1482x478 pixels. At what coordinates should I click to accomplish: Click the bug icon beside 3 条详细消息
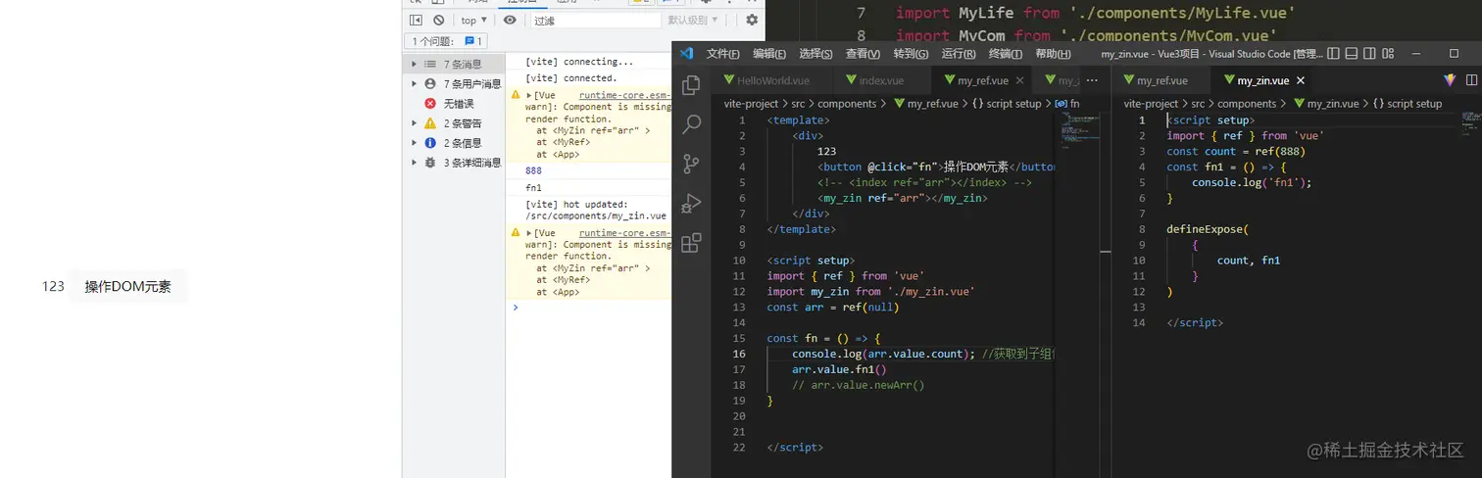[429, 163]
